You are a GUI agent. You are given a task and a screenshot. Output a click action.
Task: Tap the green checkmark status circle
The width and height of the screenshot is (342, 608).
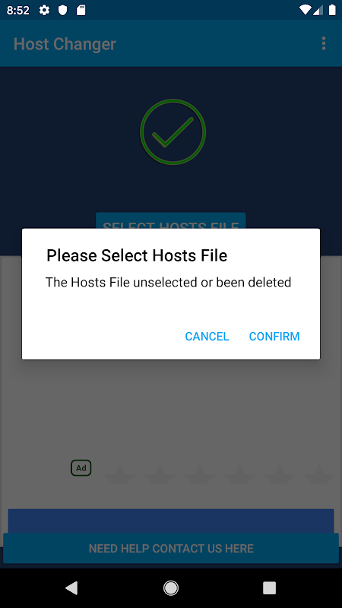click(173, 131)
